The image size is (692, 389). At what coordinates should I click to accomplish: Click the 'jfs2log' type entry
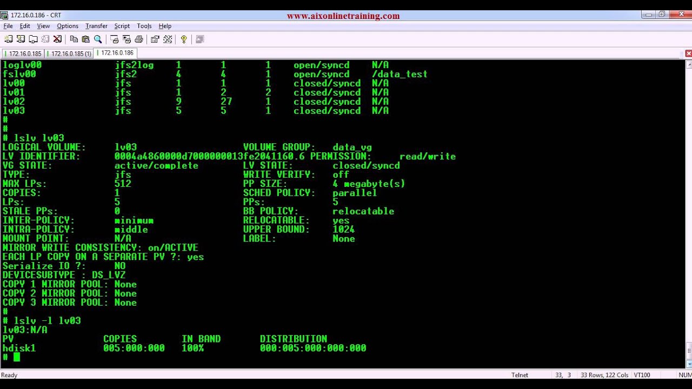pyautogui.click(x=134, y=65)
